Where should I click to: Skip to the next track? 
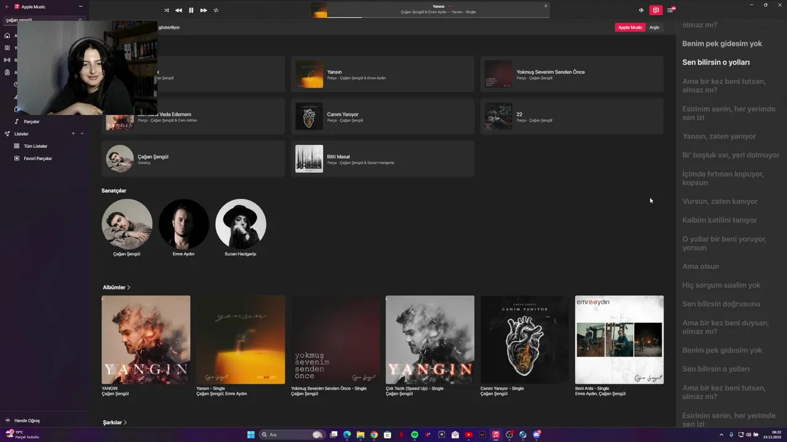pos(204,10)
